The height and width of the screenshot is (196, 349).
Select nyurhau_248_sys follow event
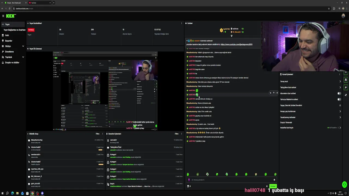(x=65, y=170)
